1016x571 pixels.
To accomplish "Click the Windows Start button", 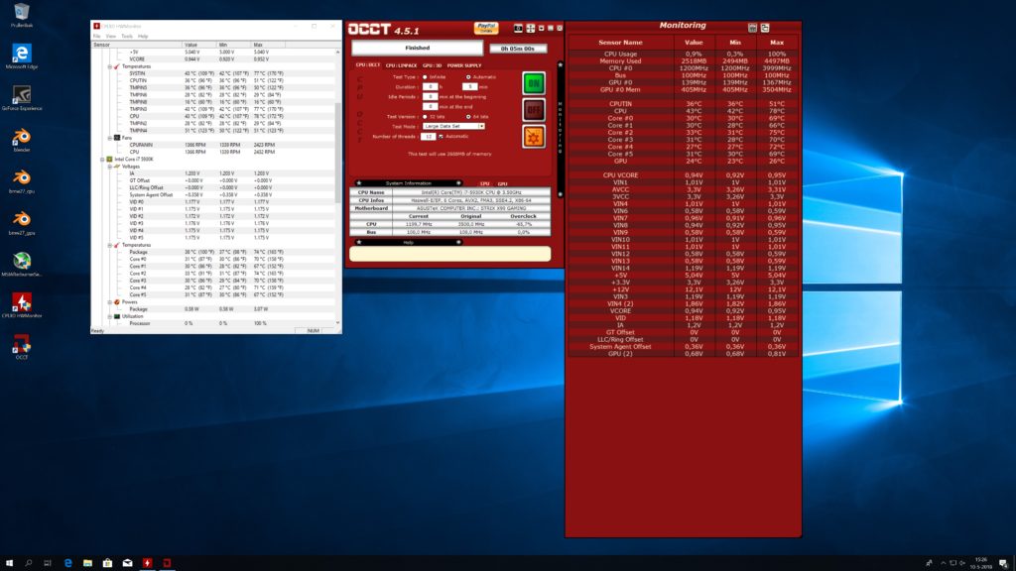I will 9,563.
